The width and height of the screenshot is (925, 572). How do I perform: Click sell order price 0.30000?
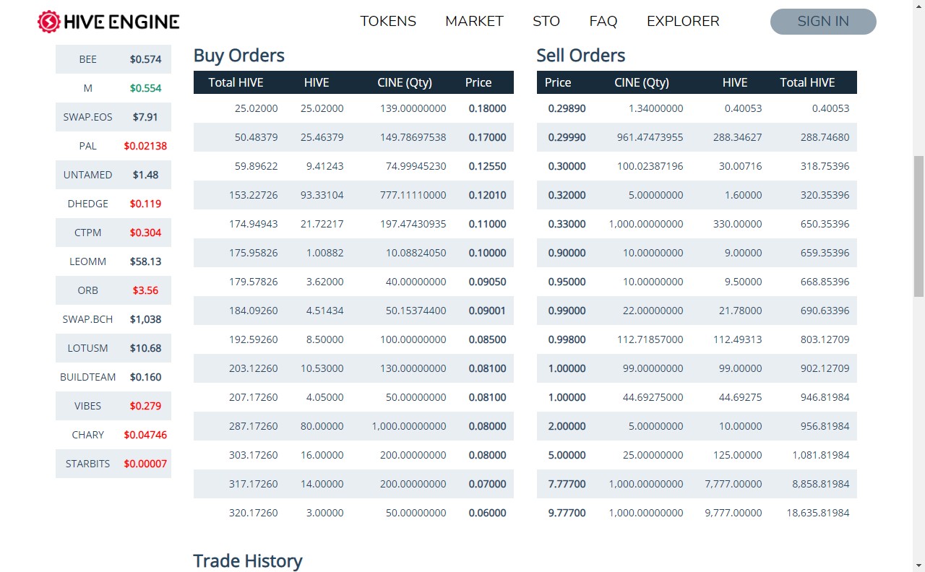(x=567, y=166)
